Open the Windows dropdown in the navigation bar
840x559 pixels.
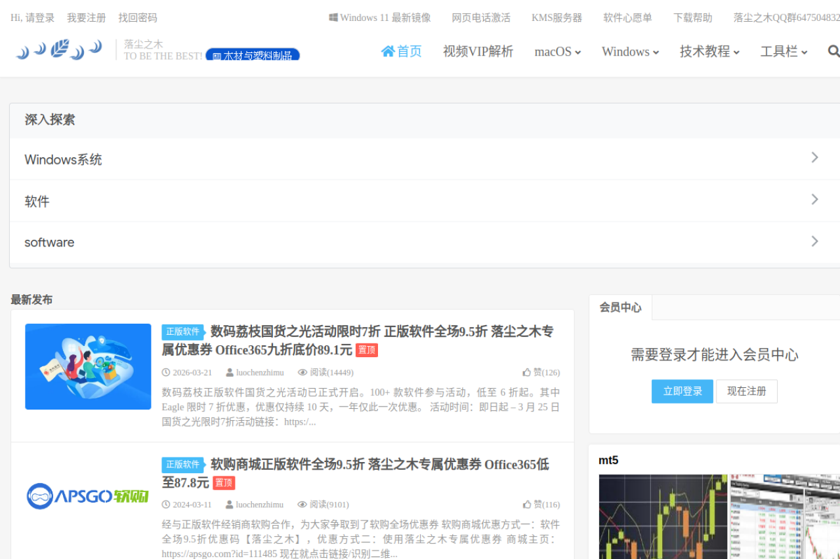point(631,52)
